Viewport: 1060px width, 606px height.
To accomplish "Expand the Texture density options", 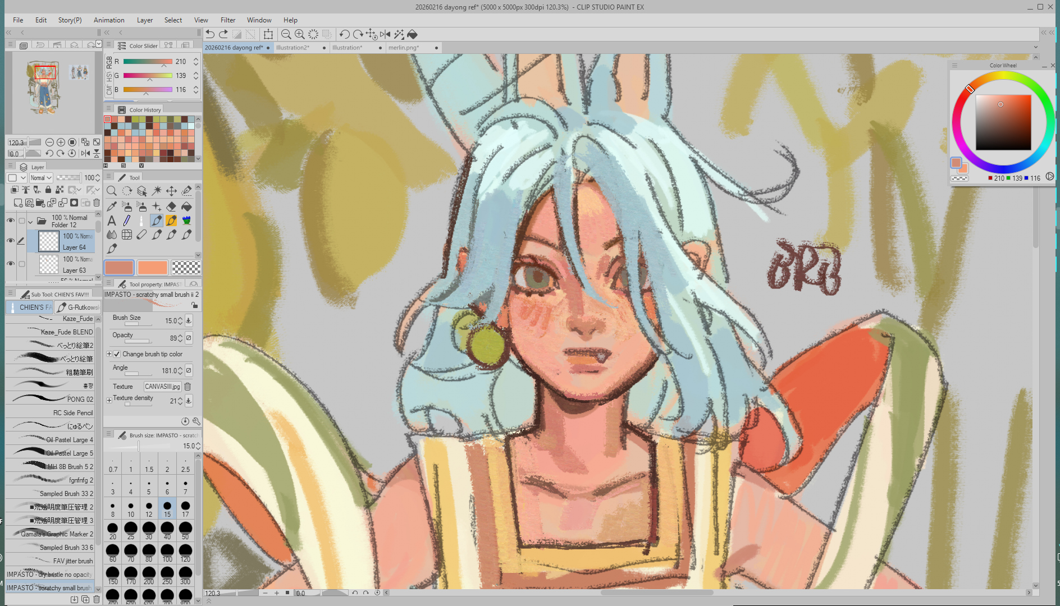I will [109, 400].
